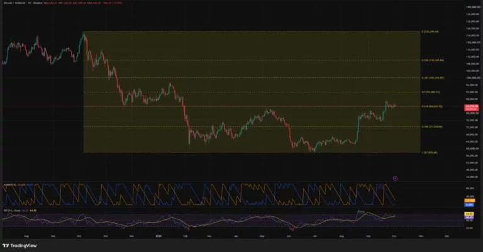Click the Apr label on time axis
This screenshot has height=252, width=483.
(236, 236)
